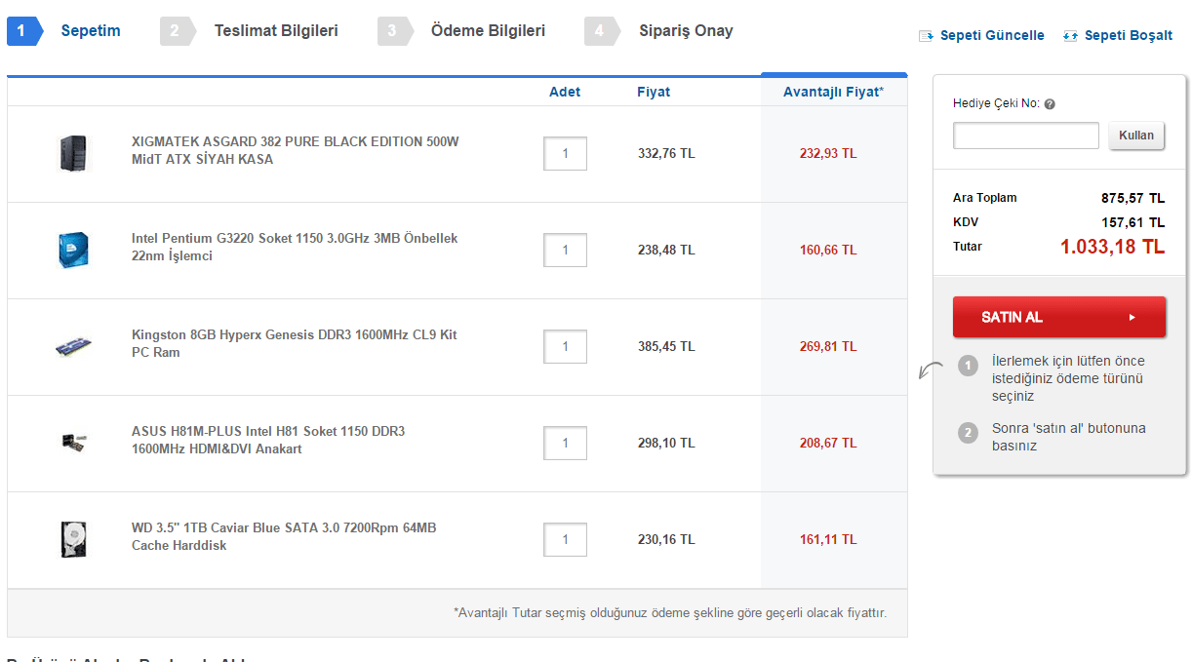Click the quantity box for Kingston RAM
This screenshot has height=662, width=1192.
coord(565,346)
